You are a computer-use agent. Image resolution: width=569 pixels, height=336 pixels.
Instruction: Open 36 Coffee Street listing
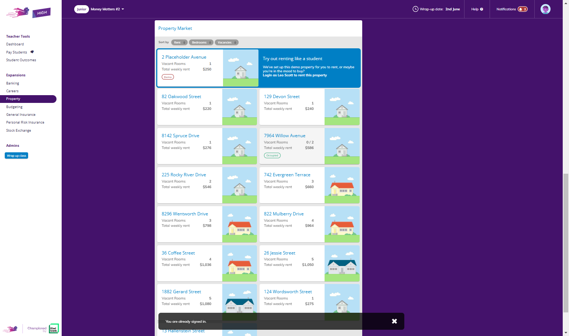pyautogui.click(x=178, y=253)
